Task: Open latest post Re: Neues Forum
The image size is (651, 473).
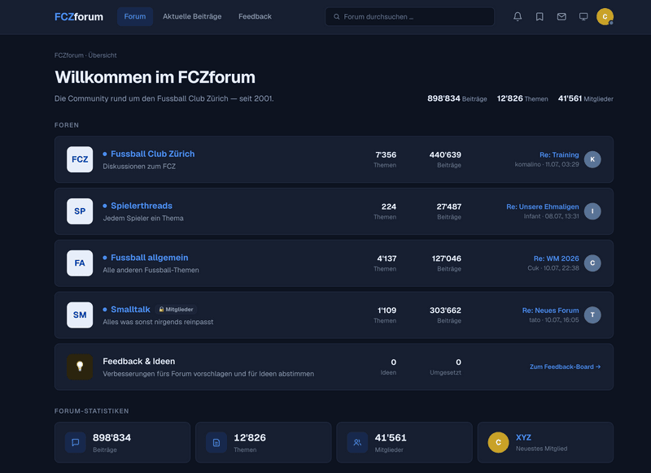Action: pyautogui.click(x=550, y=310)
